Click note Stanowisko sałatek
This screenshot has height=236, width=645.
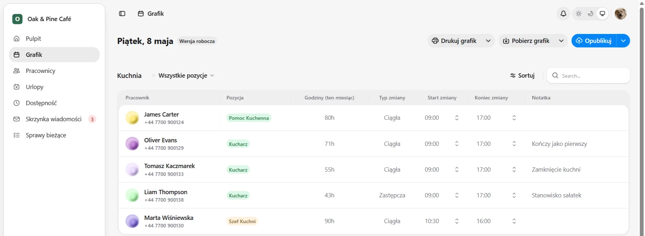(556, 195)
